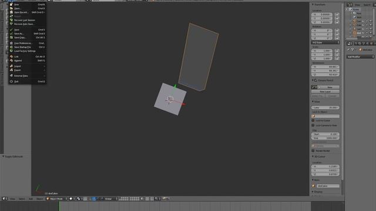The image size is (376, 211).
Task: Open the Global transform orientation dropdown
Action: pos(110,199)
